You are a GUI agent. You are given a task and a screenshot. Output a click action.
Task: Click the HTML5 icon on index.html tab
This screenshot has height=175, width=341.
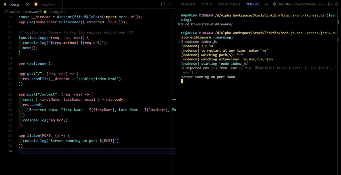[x=36, y=5]
